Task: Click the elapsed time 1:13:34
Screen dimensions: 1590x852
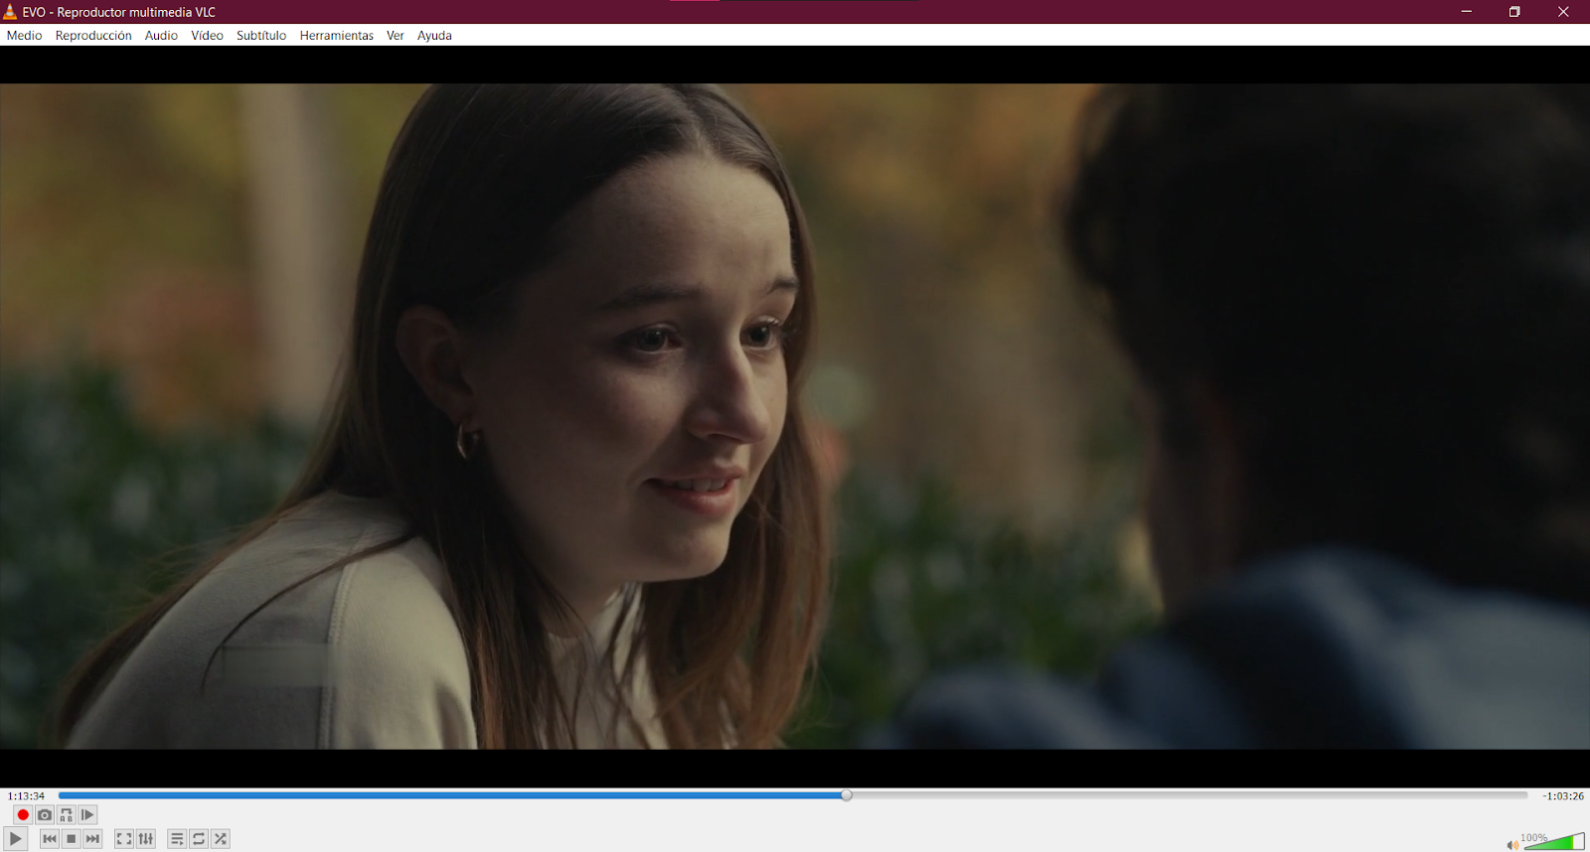Action: pyautogui.click(x=26, y=795)
